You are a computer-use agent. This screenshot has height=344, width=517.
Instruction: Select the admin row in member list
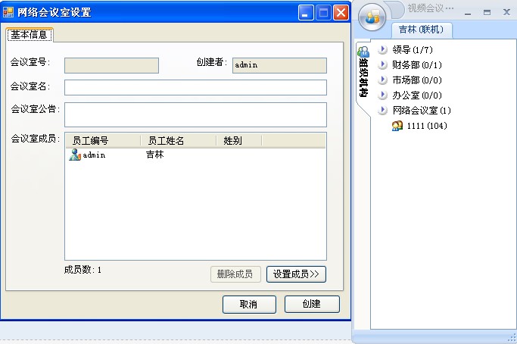(x=195, y=155)
